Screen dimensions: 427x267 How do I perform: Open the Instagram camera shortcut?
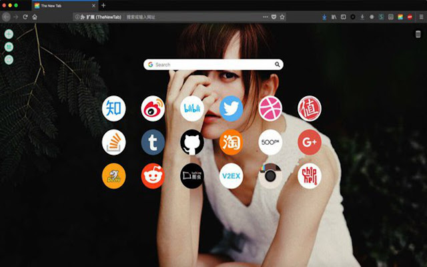[x=270, y=176]
